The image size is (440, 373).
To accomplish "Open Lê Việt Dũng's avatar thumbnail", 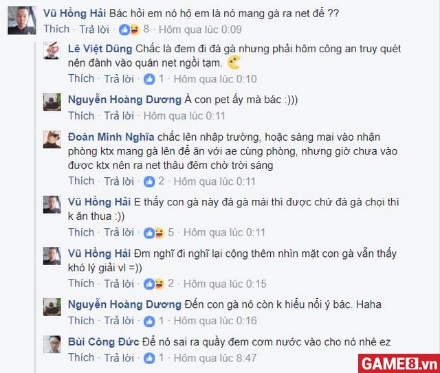I will tap(52, 50).
